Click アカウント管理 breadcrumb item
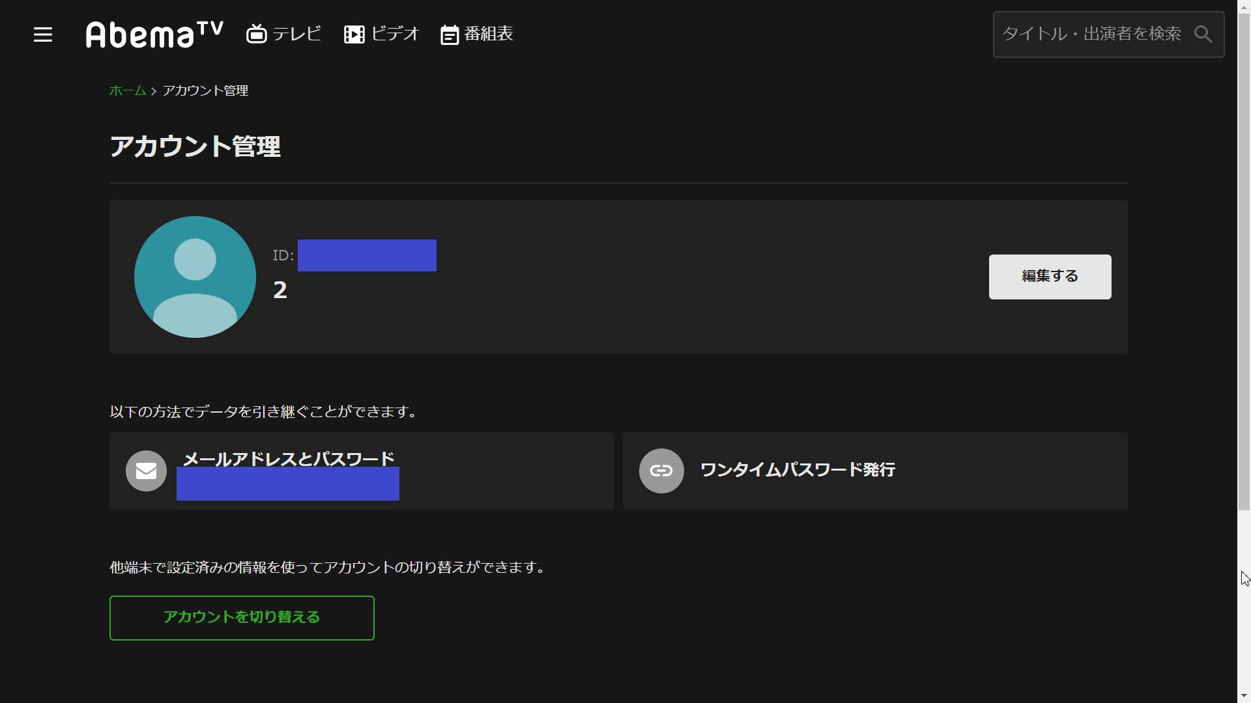The height and width of the screenshot is (703, 1251). (205, 91)
